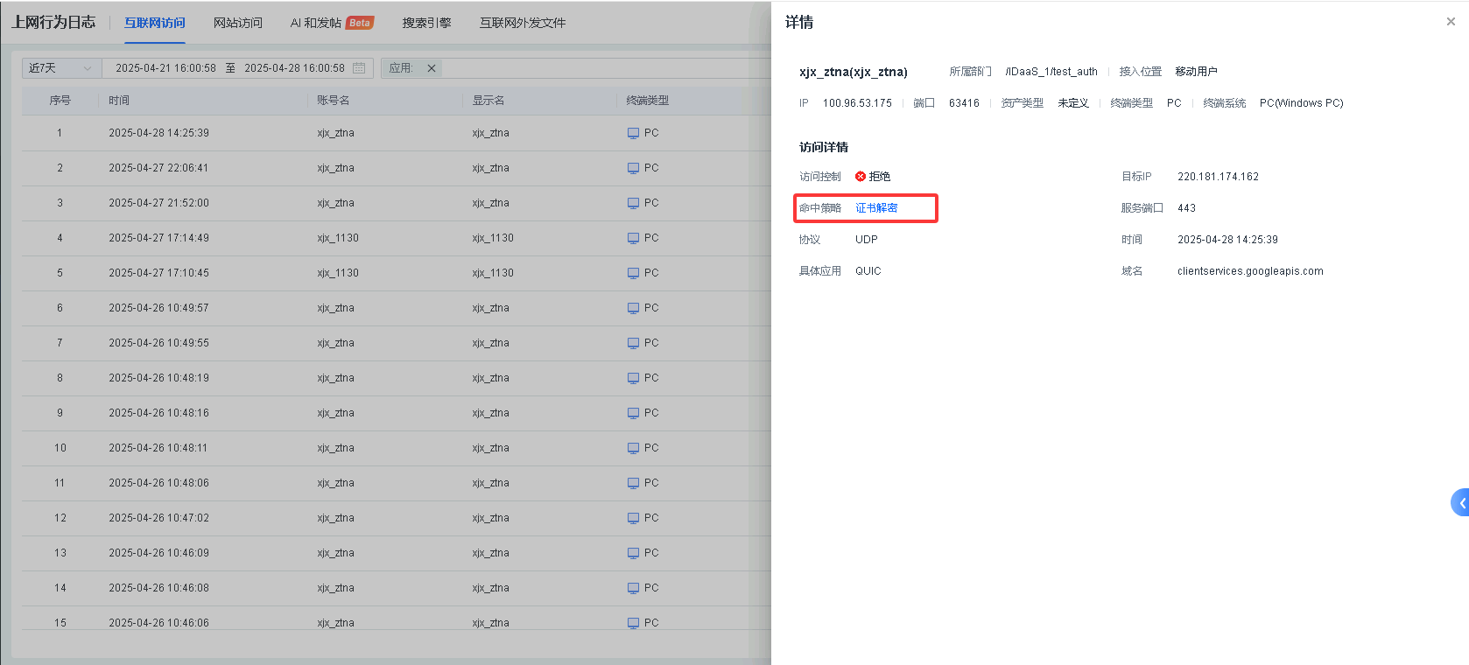The height and width of the screenshot is (665, 1469).
Task: Click PC monitor icon in row 10
Action: click(x=633, y=448)
